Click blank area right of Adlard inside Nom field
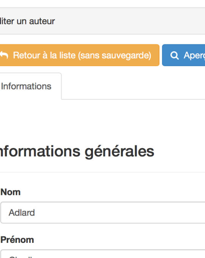The image size is (205, 258). (x=120, y=212)
